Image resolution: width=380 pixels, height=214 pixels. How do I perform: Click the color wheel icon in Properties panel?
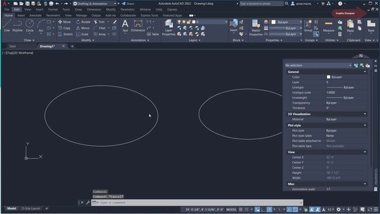[266, 22]
